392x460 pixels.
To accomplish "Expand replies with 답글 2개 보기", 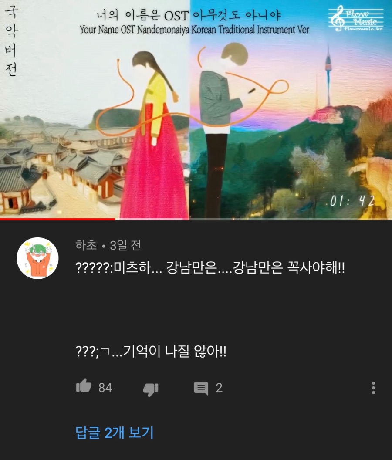I will click(115, 433).
